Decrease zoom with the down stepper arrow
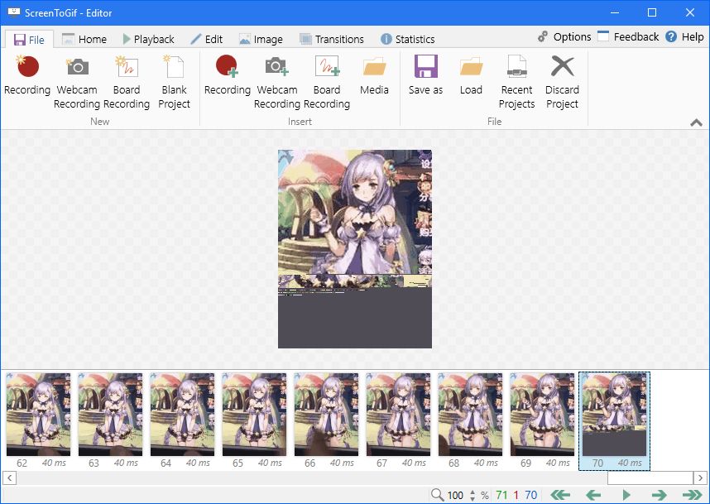 point(473,498)
